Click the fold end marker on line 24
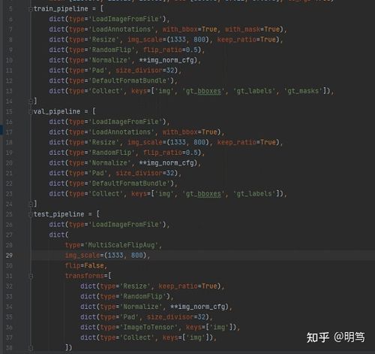Viewport: 375px width, 354px height. coord(31,204)
